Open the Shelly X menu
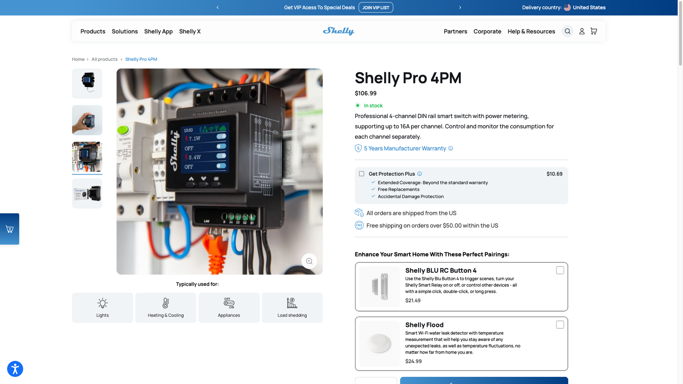Viewport: 683px width, 384px height. (190, 31)
